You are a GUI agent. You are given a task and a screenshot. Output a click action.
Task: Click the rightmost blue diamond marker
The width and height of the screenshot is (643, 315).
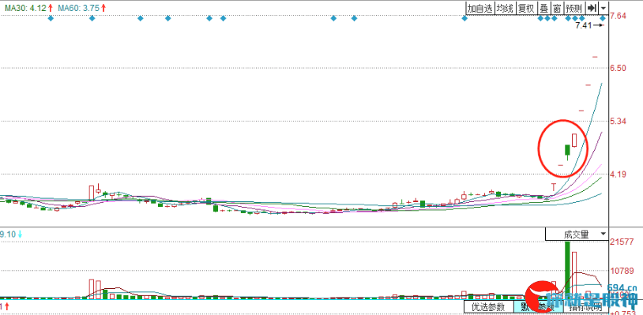(603, 18)
